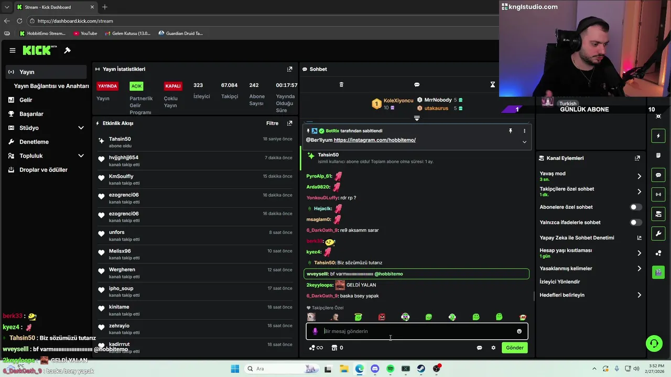Open Droplar ve ödüller page

click(46, 170)
